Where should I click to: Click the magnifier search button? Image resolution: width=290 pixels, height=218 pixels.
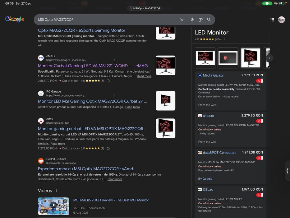(x=209, y=20)
